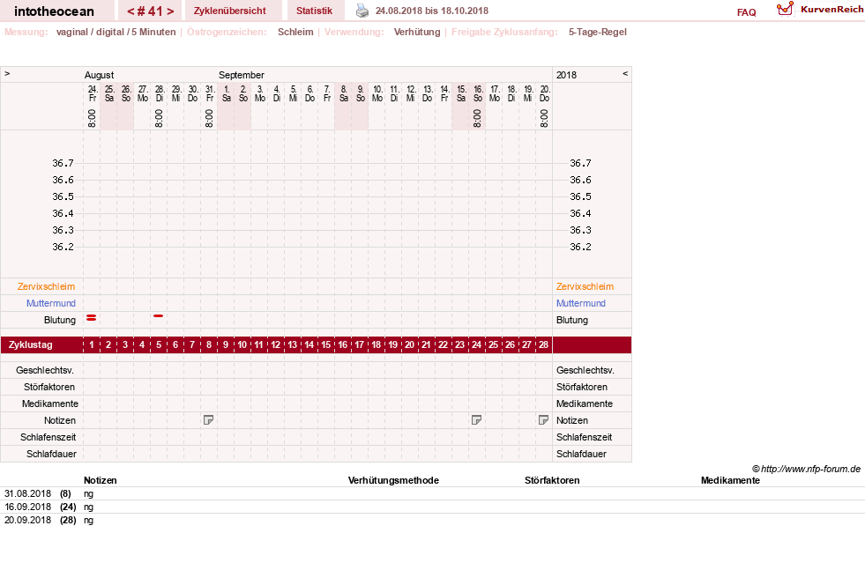Select Zyklustag 14 cell
865x585 pixels.
pos(309,344)
